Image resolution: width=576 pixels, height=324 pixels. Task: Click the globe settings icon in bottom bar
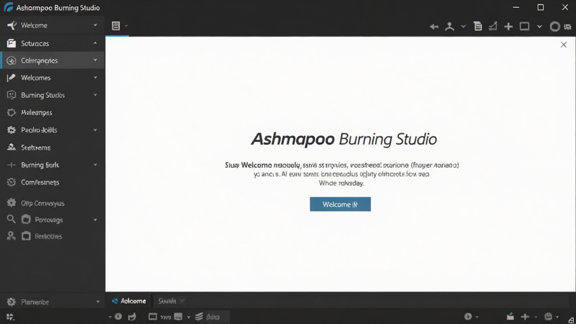pyautogui.click(x=548, y=317)
